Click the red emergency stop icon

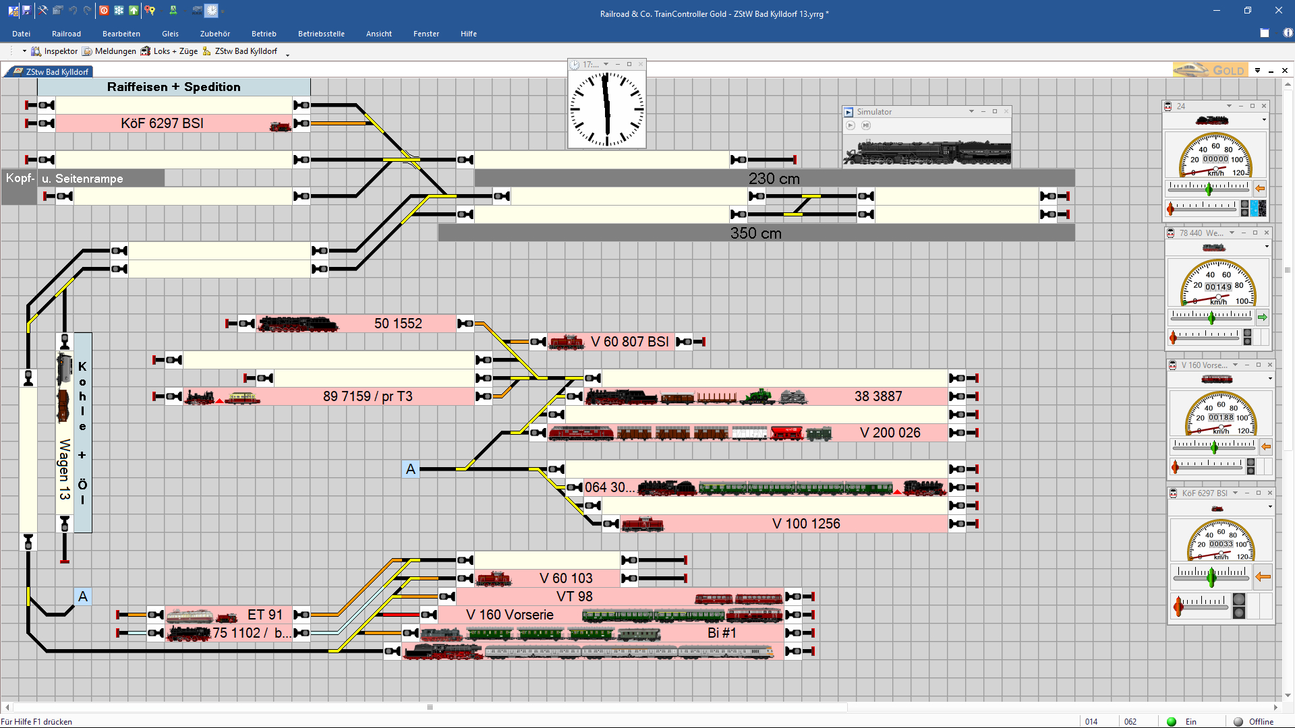(x=104, y=10)
